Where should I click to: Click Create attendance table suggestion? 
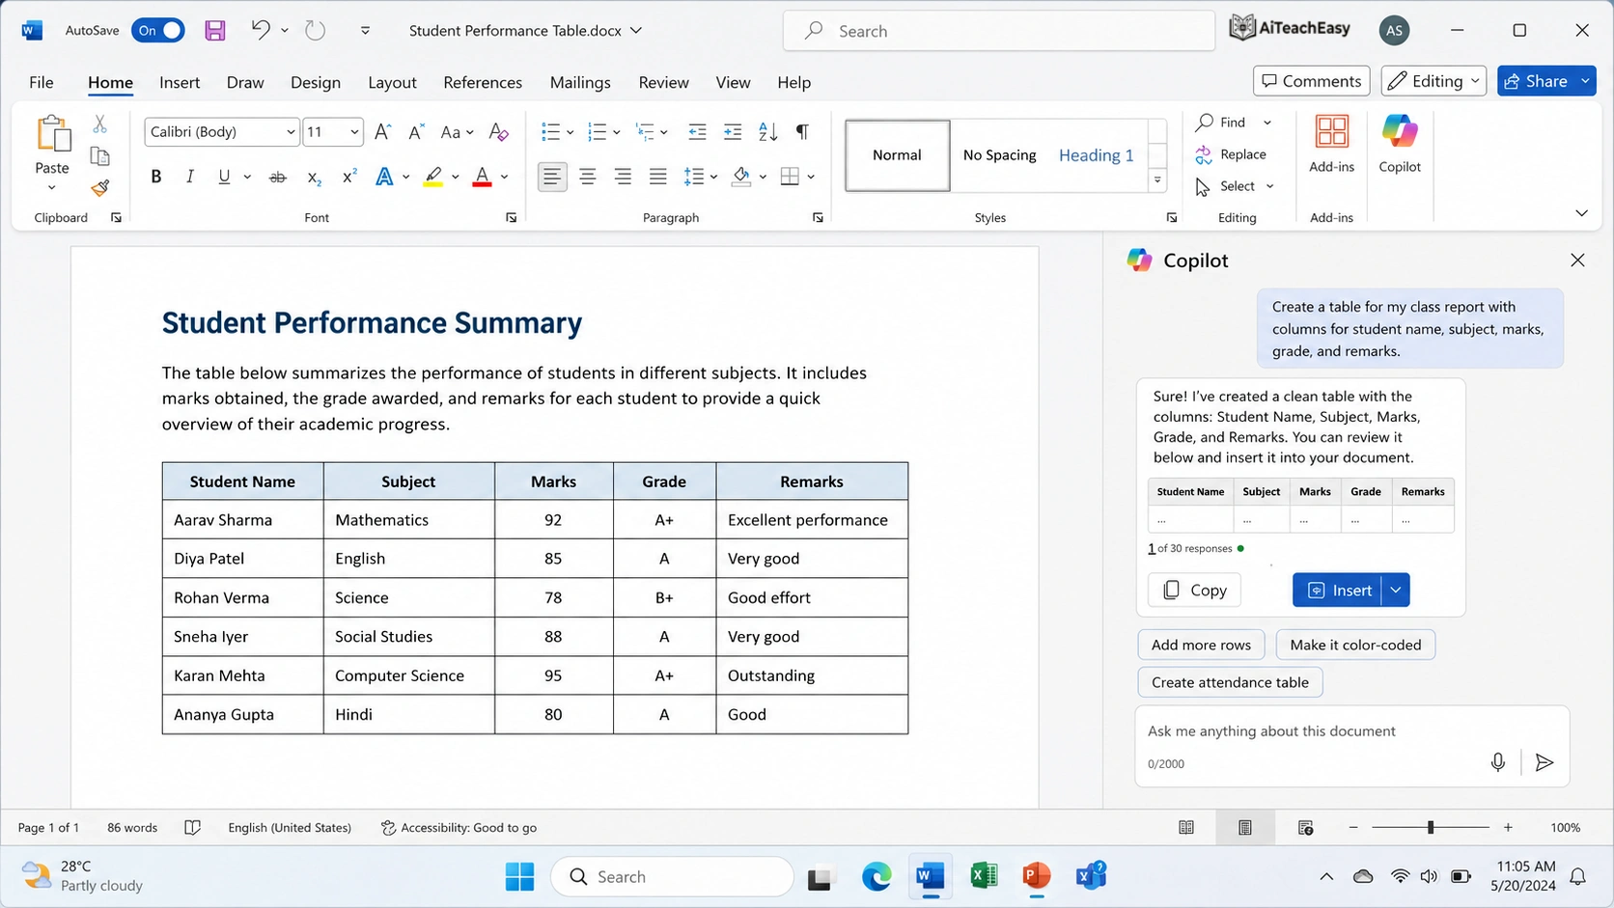coord(1230,682)
